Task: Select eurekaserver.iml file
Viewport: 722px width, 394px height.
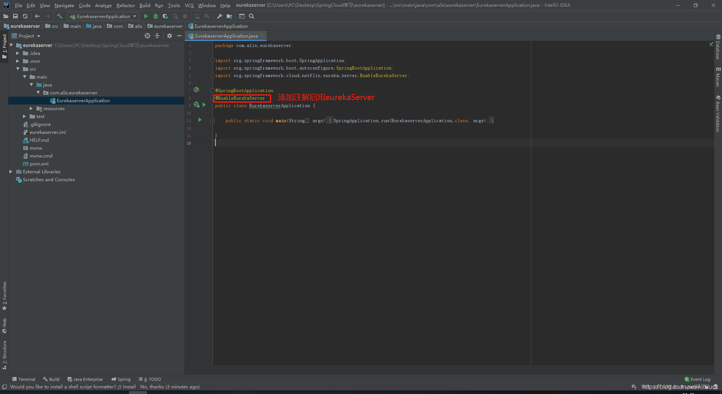Action: pos(48,132)
